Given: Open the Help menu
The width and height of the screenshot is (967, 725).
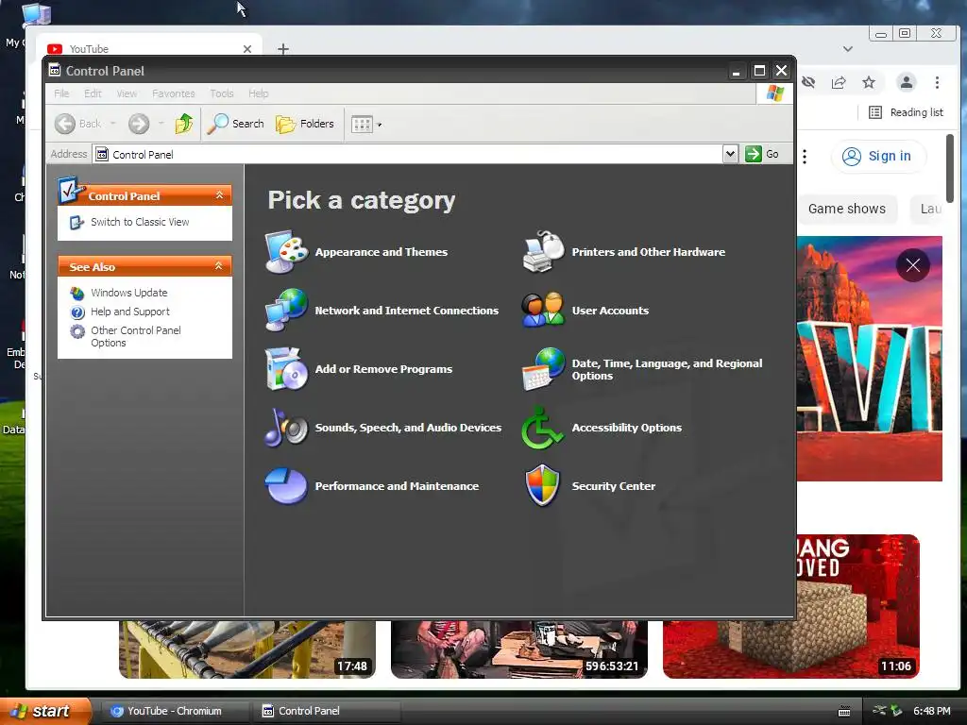Looking at the screenshot, I should (x=259, y=93).
